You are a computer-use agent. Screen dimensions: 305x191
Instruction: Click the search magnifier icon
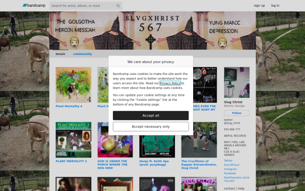118,6
